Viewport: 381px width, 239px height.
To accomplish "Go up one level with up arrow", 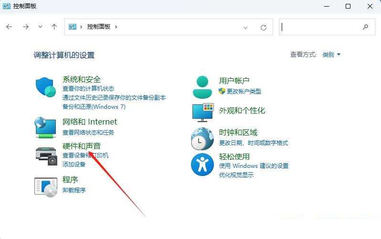I will [54, 27].
